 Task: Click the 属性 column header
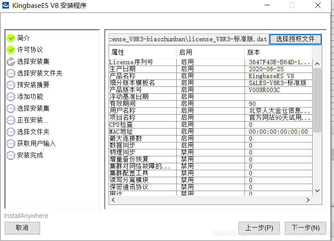(x=142, y=53)
